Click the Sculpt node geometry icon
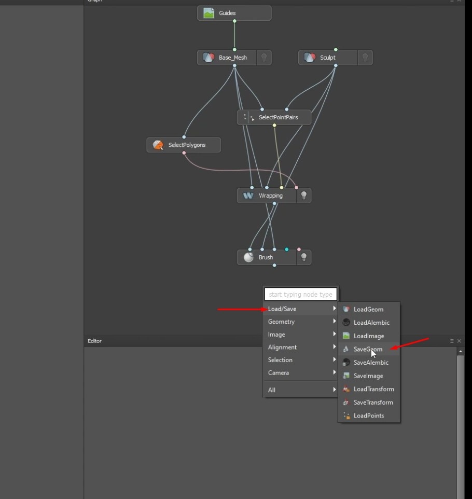The width and height of the screenshot is (472, 499). [x=310, y=58]
